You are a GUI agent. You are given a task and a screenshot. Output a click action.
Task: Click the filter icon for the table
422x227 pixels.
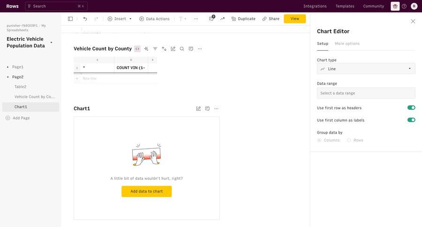155,49
